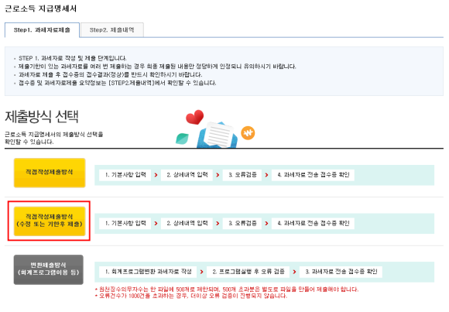Click 3. 오류검증 in the first 직접작성제출방식 row
449x312 pixels.
pos(242,175)
